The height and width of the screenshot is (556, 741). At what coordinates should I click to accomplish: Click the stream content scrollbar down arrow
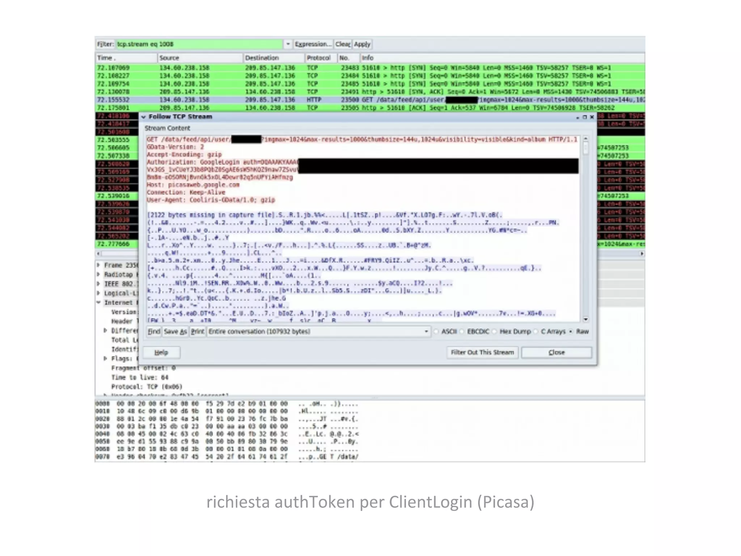[x=585, y=319]
